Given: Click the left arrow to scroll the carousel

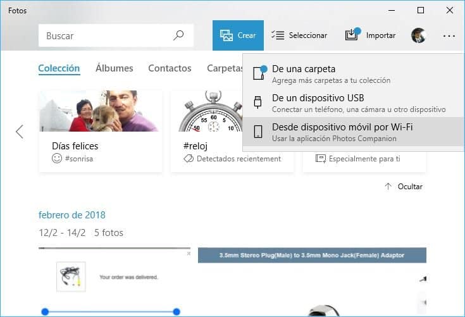Looking at the screenshot, I should click(19, 132).
